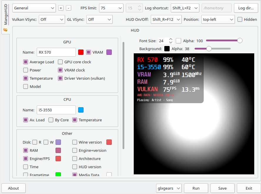
Task: Open the glxgears test program dropdown
Action: coord(169,188)
